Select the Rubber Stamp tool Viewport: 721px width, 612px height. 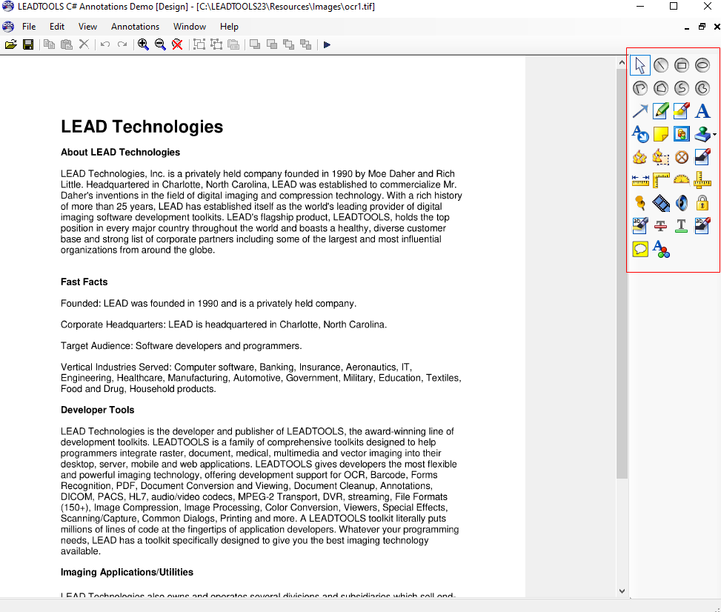(702, 134)
